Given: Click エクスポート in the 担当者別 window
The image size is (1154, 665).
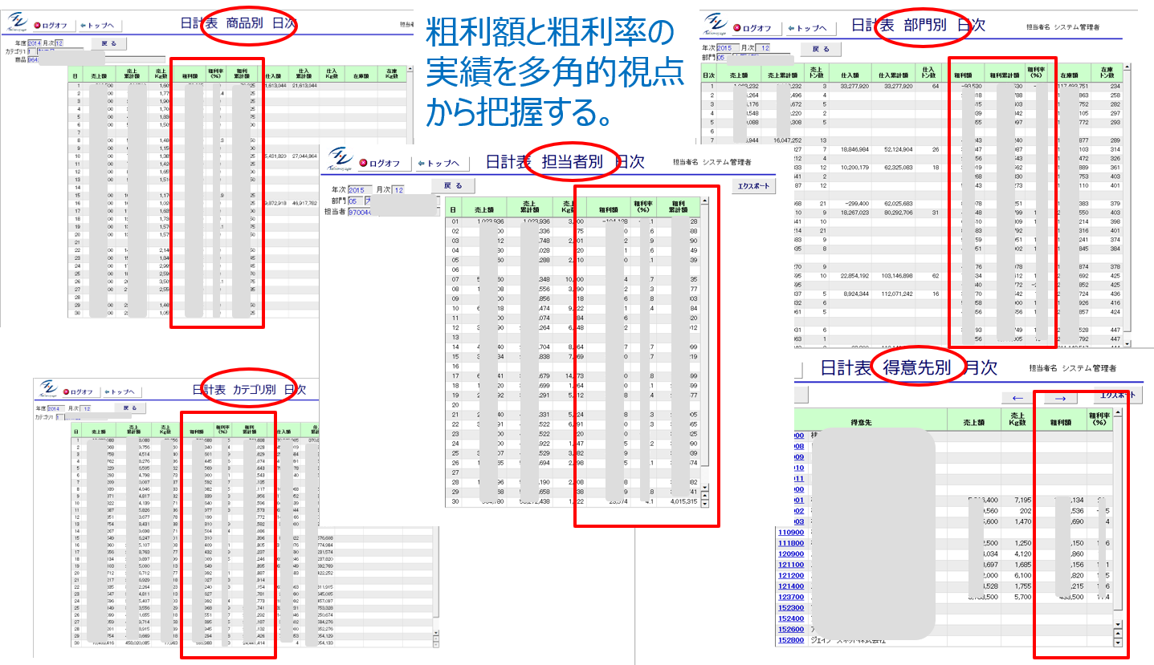Looking at the screenshot, I should tap(754, 186).
